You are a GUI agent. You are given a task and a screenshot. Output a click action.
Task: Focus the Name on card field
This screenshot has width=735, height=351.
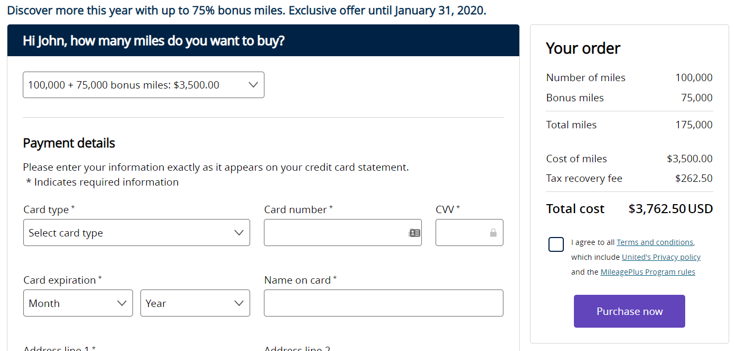[x=384, y=303]
